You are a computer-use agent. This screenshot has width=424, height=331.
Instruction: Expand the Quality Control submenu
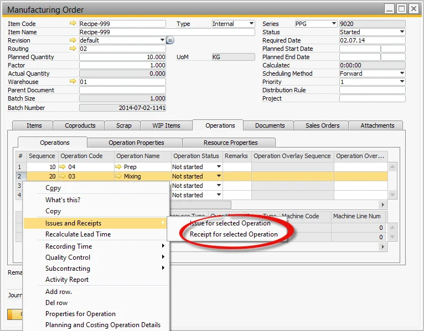click(68, 258)
